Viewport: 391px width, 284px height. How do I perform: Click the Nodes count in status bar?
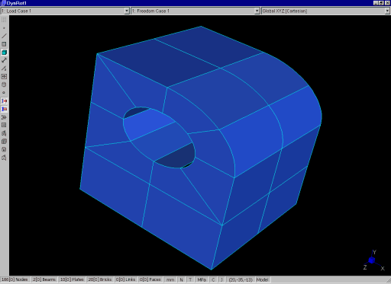coord(15,279)
